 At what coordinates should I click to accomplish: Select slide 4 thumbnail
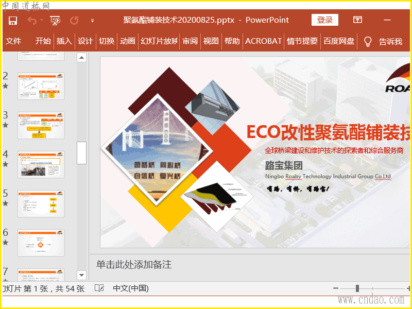click(41, 164)
